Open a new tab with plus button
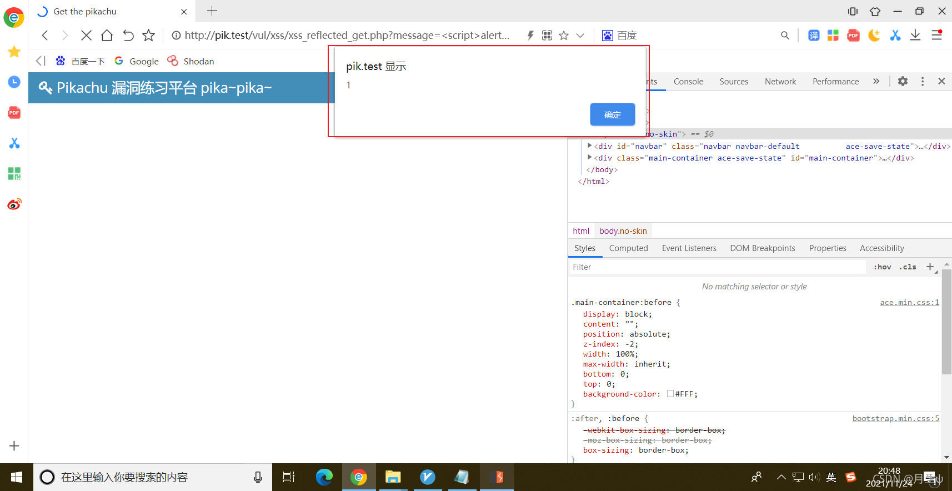The image size is (952, 491). click(212, 11)
